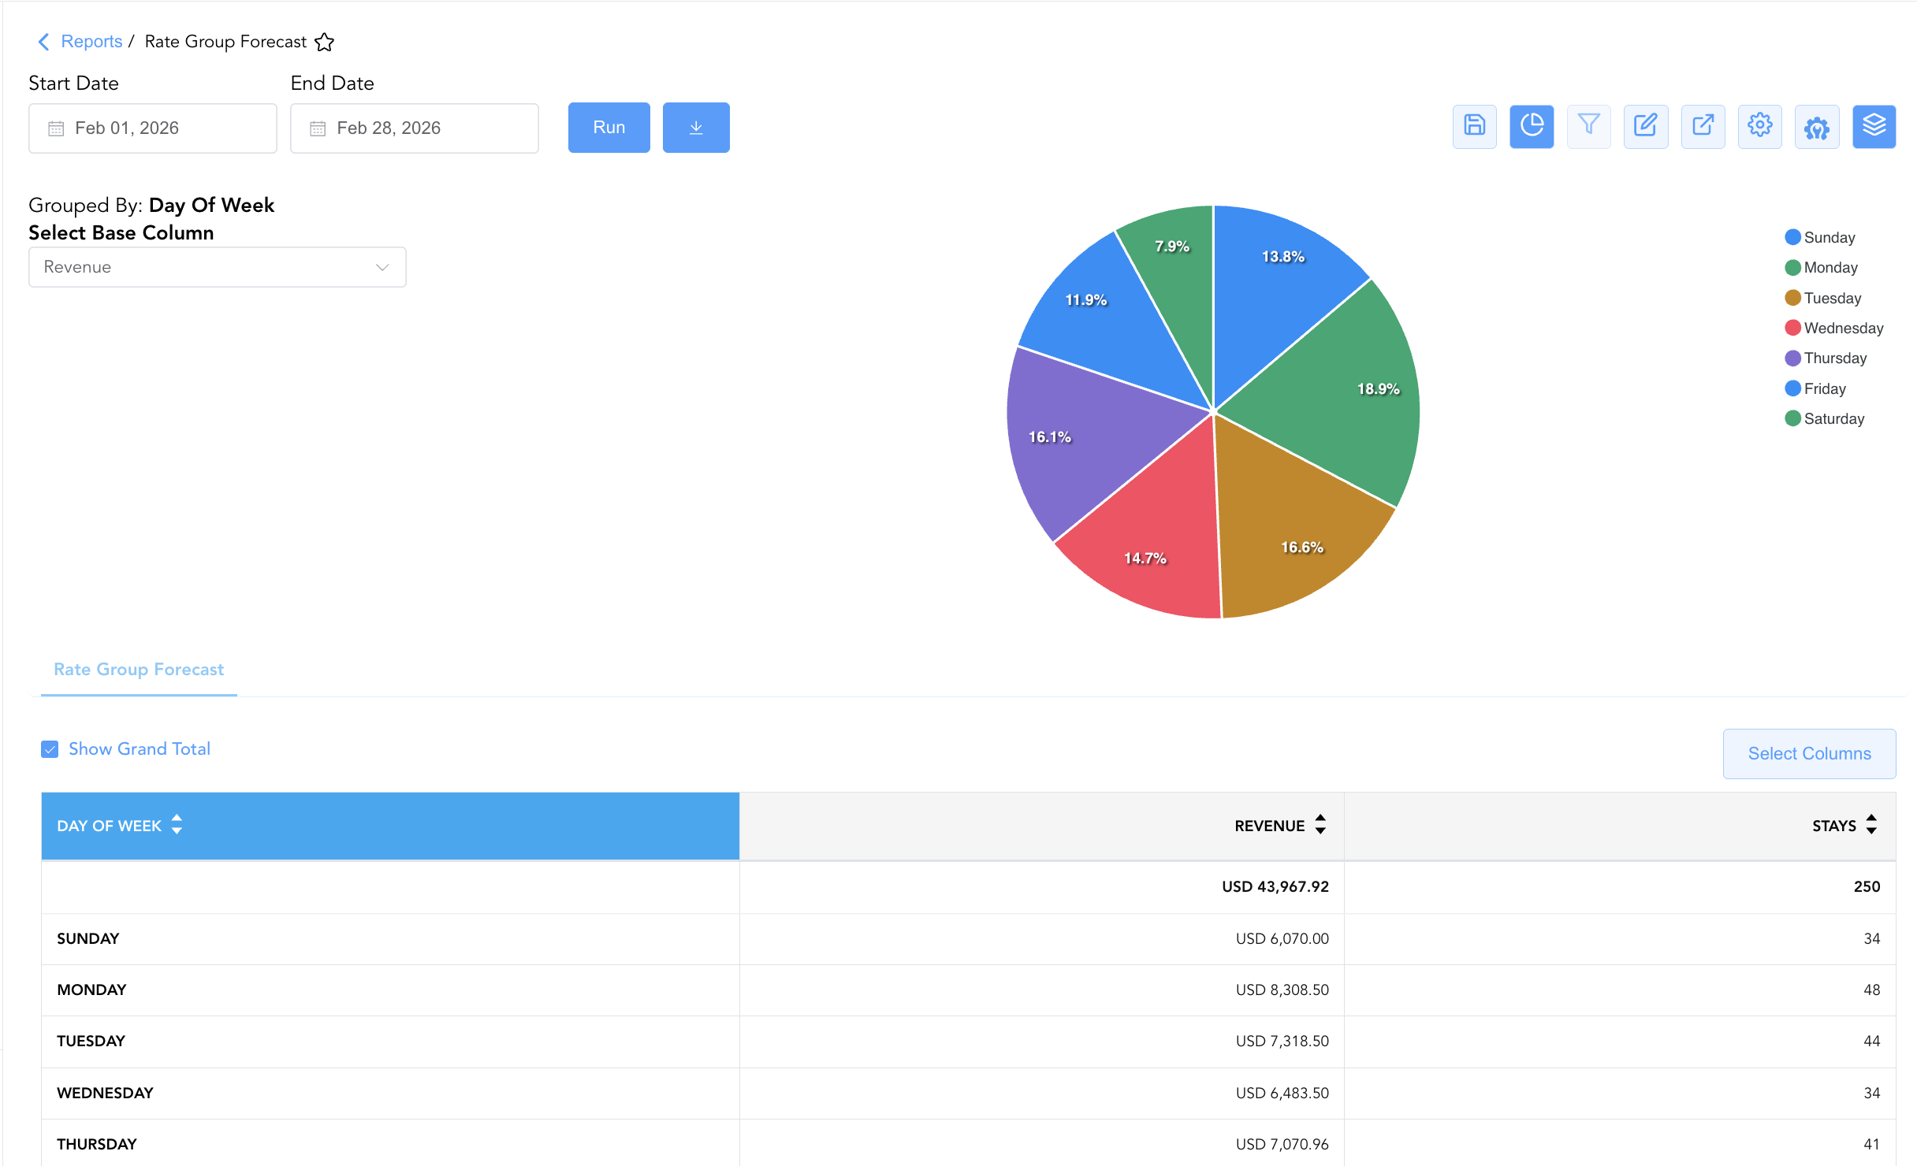Click the USD 7,318.50 Tuesday revenue cell

click(1041, 1042)
